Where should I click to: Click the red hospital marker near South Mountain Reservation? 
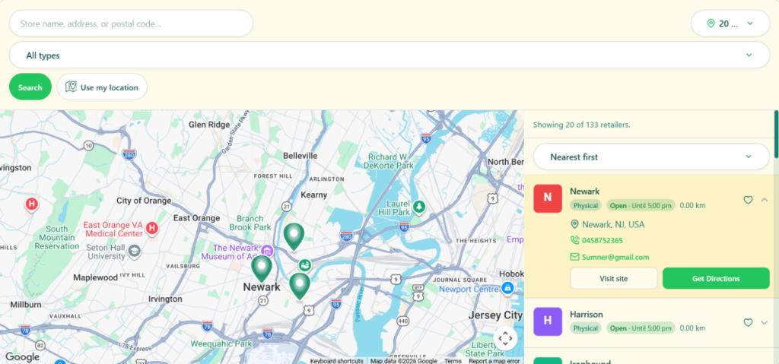(32, 204)
